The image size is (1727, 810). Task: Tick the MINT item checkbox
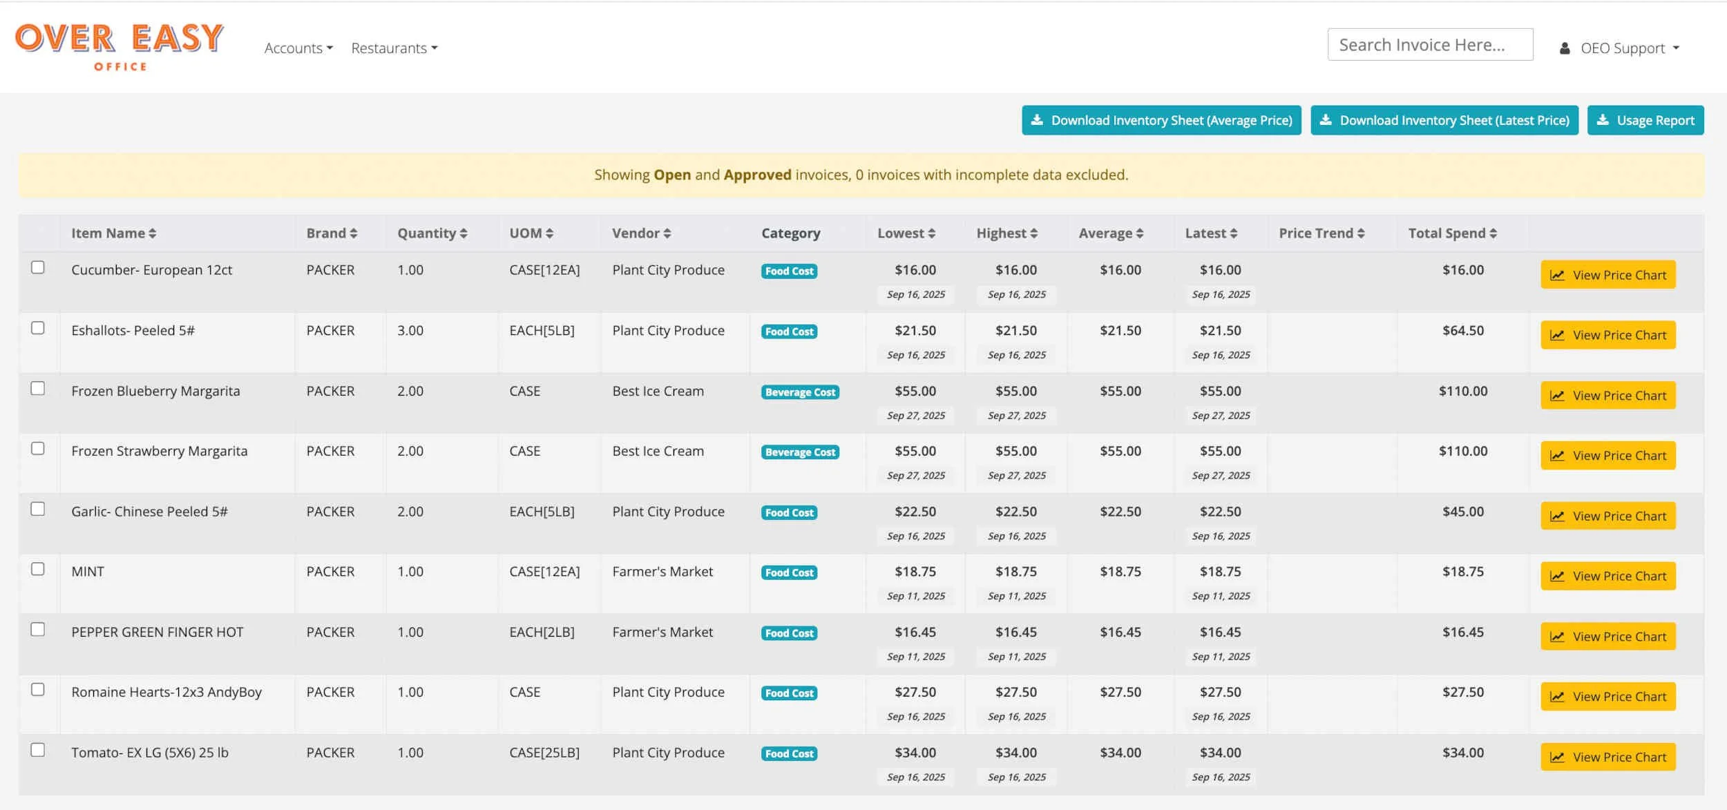pos(38,569)
